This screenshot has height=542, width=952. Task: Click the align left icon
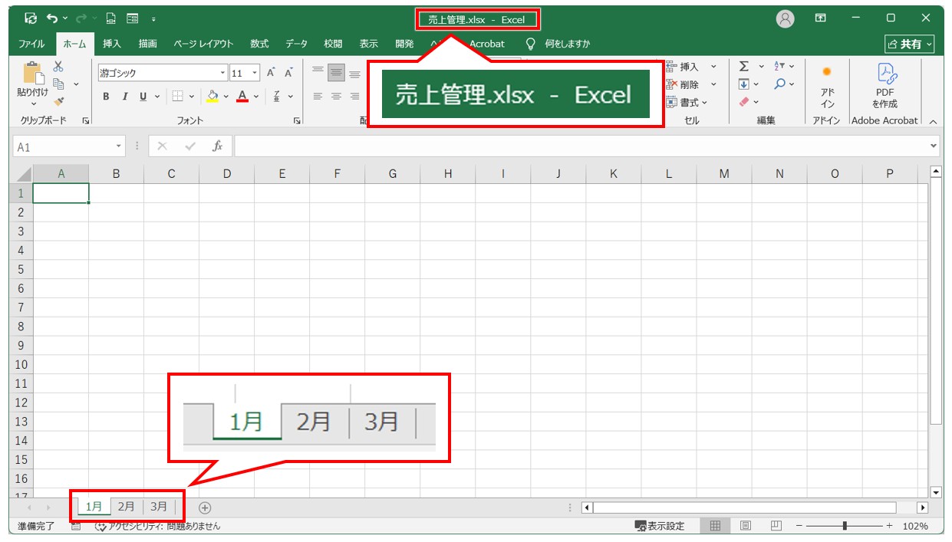318,97
